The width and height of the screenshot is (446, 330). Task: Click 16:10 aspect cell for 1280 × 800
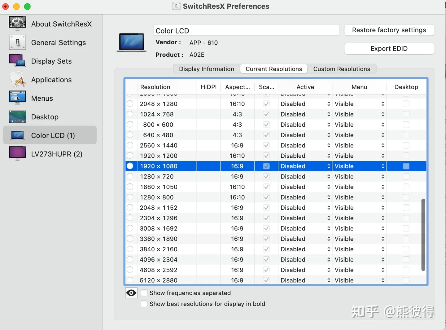(237, 197)
